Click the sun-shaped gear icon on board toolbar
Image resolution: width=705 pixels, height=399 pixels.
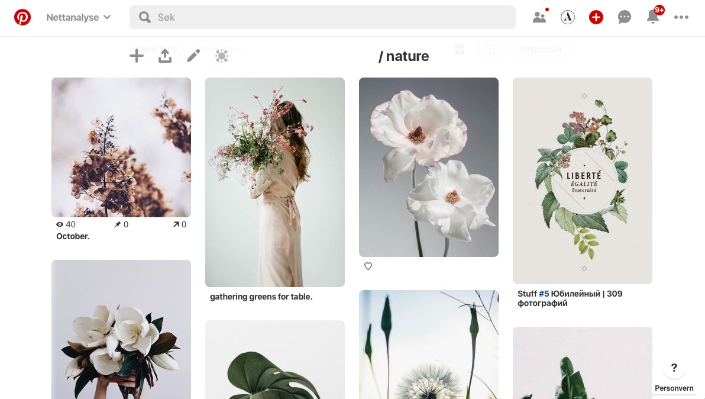pyautogui.click(x=222, y=56)
